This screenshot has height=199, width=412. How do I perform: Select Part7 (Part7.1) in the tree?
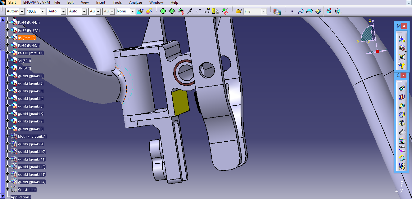29,30
